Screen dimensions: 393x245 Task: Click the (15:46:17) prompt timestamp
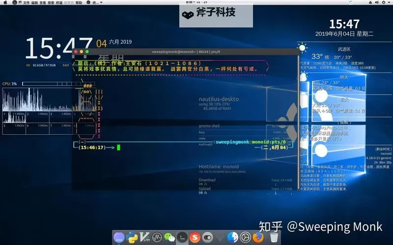point(92,147)
